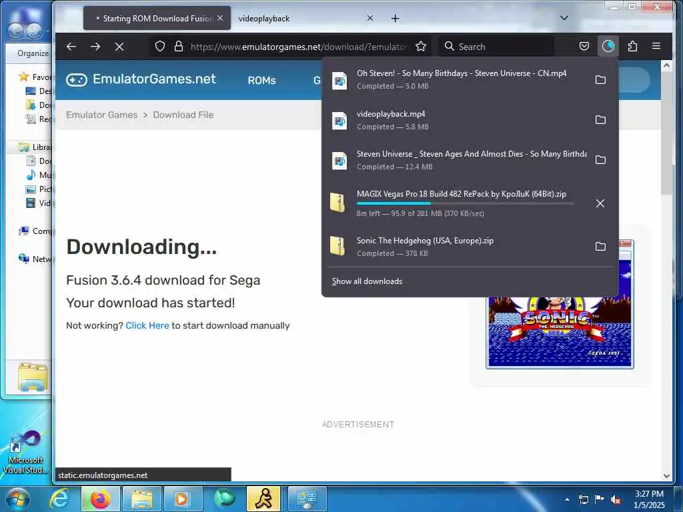Screen dimensions: 683x512
Task: Open the Firefox hamburger menu
Action: tap(656, 46)
